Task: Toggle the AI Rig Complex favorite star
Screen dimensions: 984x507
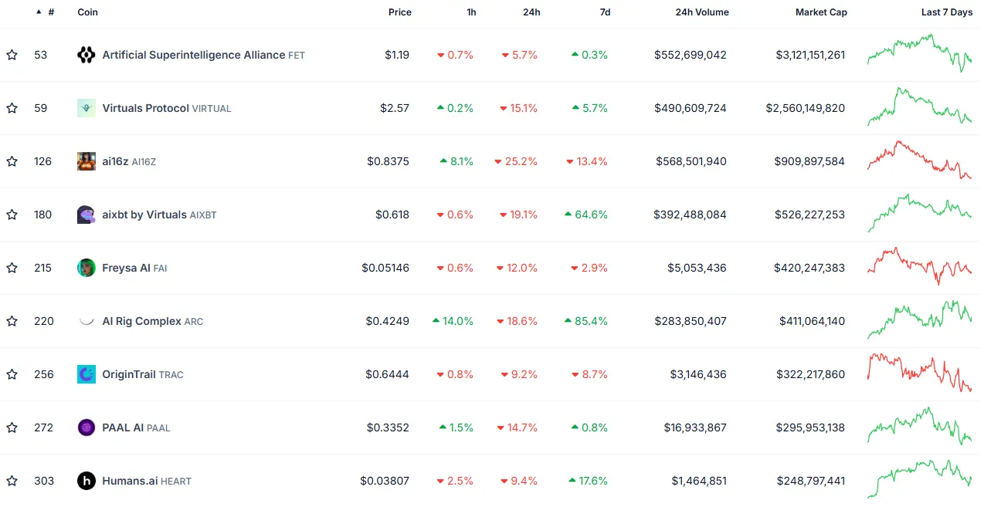Action: point(12,321)
